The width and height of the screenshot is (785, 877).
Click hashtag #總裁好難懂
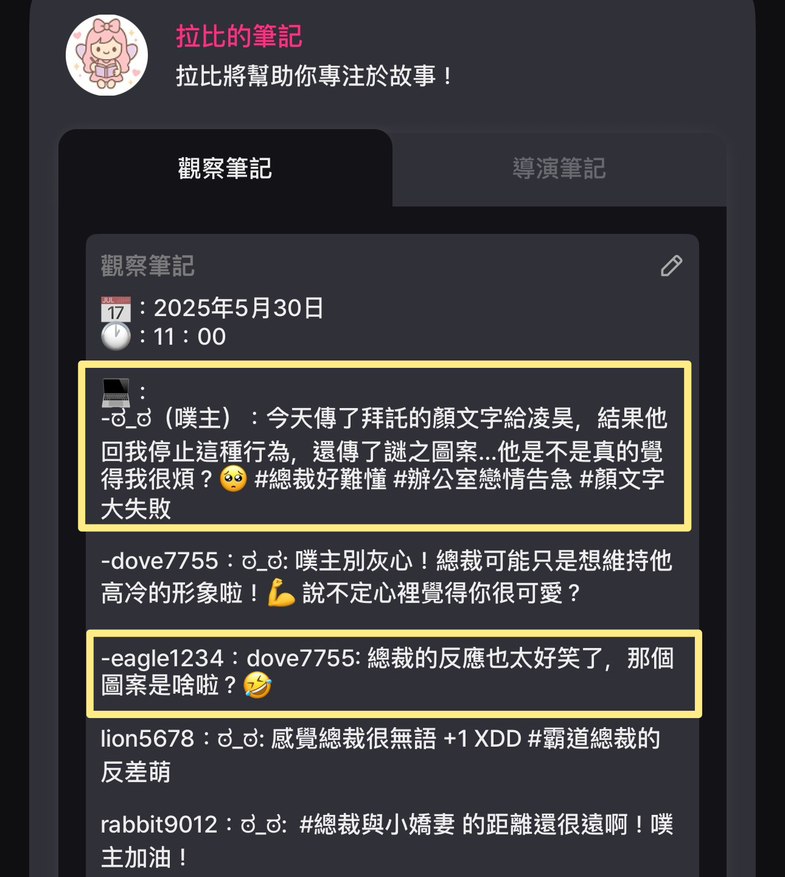(320, 479)
